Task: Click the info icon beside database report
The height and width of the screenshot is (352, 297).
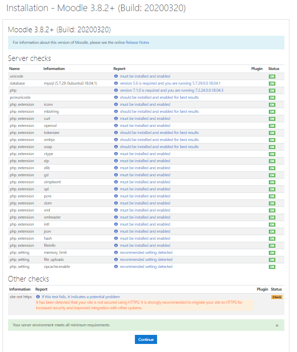Action: (x=116, y=83)
